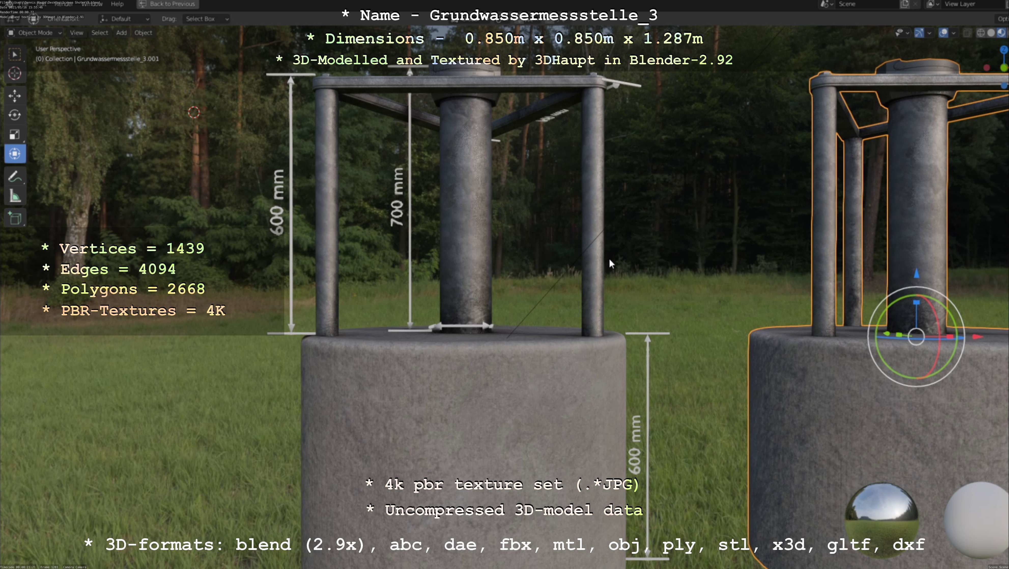
Task: Open the Default orientation dropdown
Action: coord(124,19)
